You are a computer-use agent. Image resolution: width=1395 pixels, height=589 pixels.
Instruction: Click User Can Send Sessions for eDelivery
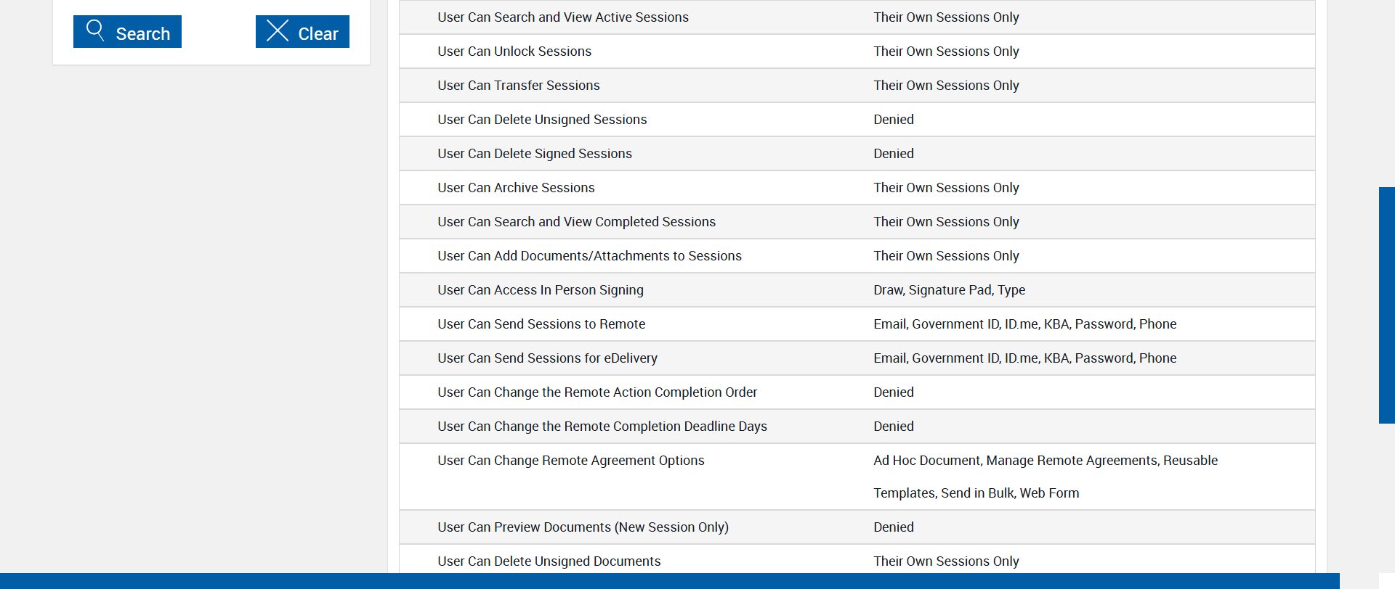coord(547,358)
